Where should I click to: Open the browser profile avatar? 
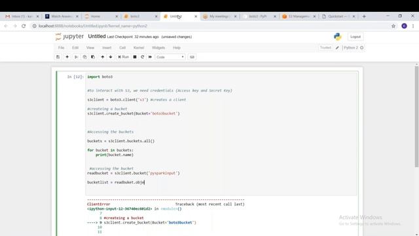coord(404,26)
